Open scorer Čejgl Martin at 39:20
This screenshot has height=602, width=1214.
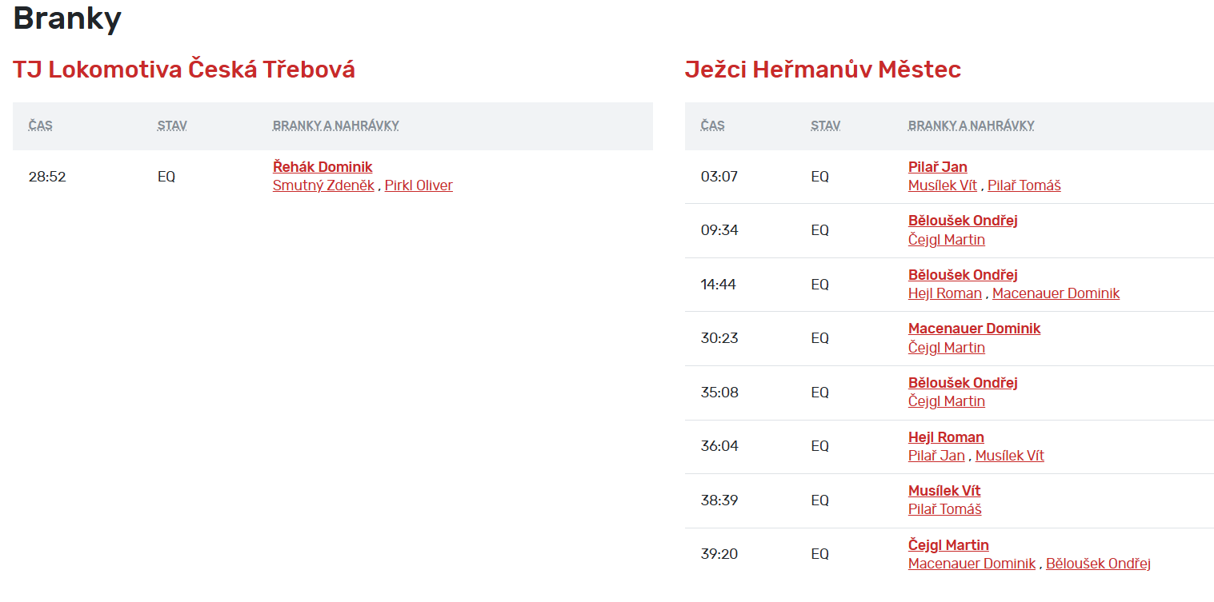(x=948, y=545)
